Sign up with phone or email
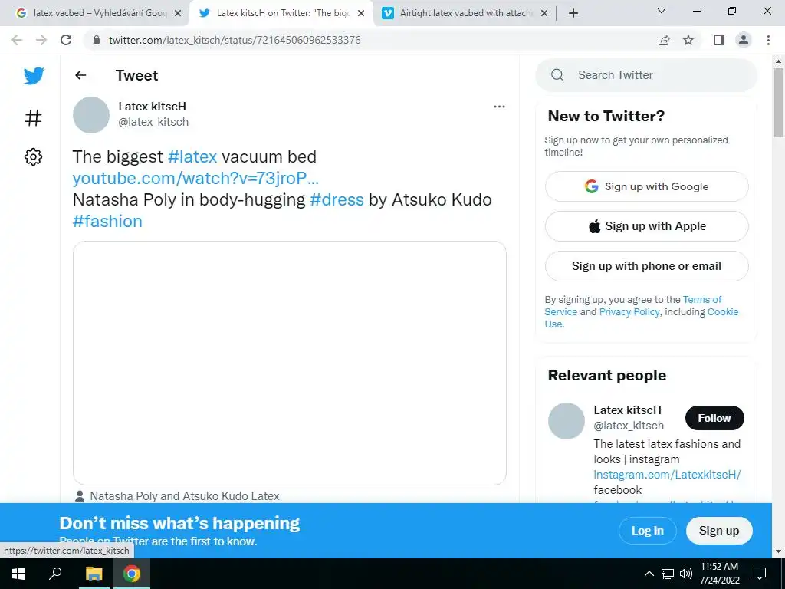Viewport: 785px width, 589px height. coord(647,266)
